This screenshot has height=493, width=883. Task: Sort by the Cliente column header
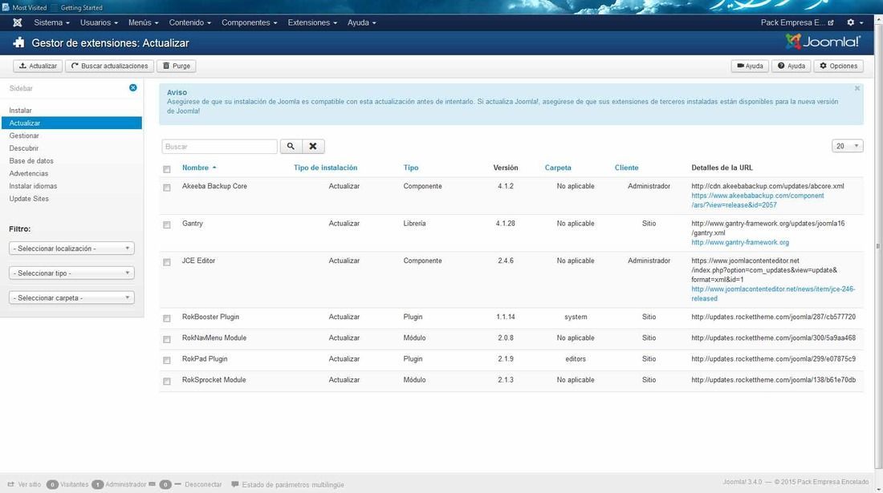click(x=626, y=168)
